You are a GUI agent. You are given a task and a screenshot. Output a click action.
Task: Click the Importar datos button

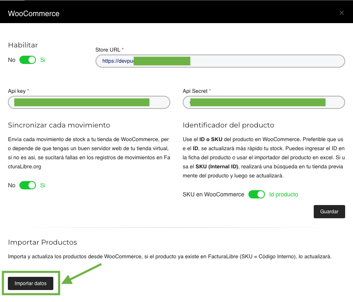[31, 283]
